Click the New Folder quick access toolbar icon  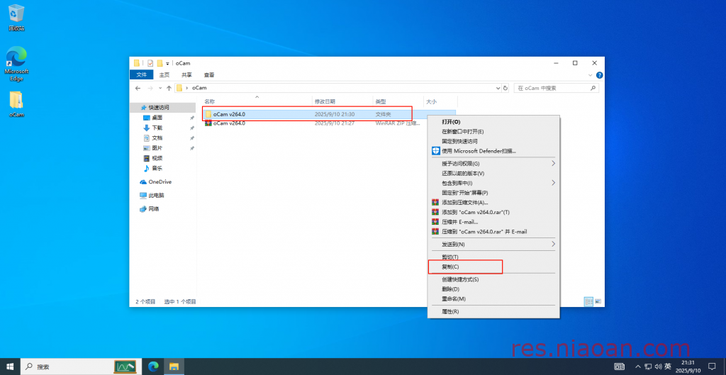tap(160, 63)
